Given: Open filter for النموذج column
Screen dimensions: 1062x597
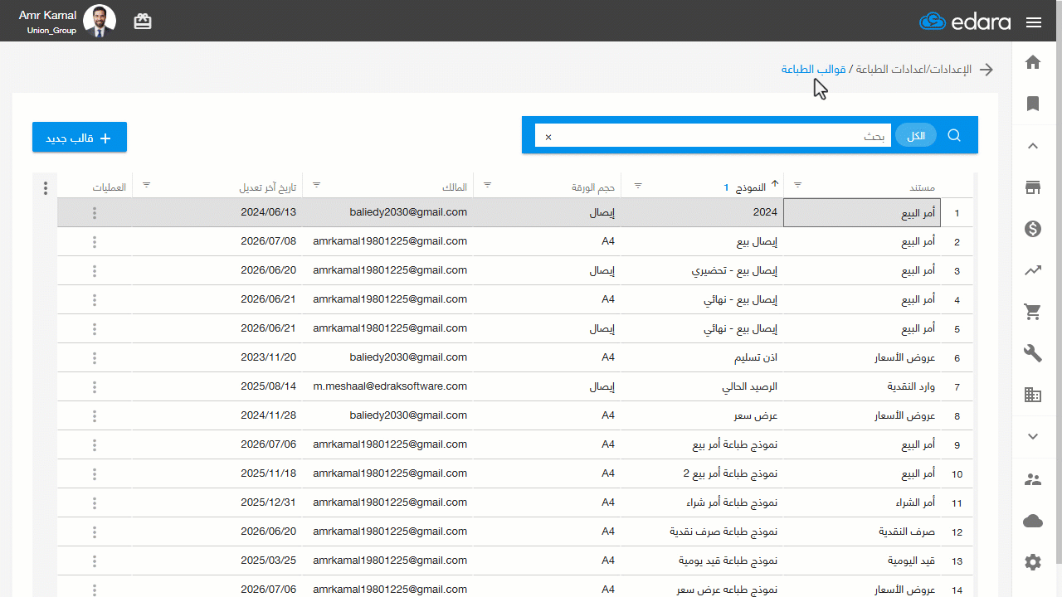Looking at the screenshot, I should coord(638,185).
